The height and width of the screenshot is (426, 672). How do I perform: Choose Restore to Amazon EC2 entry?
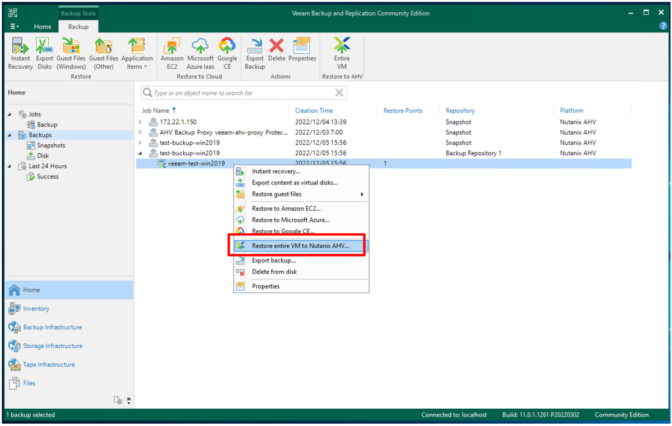pyautogui.click(x=301, y=209)
